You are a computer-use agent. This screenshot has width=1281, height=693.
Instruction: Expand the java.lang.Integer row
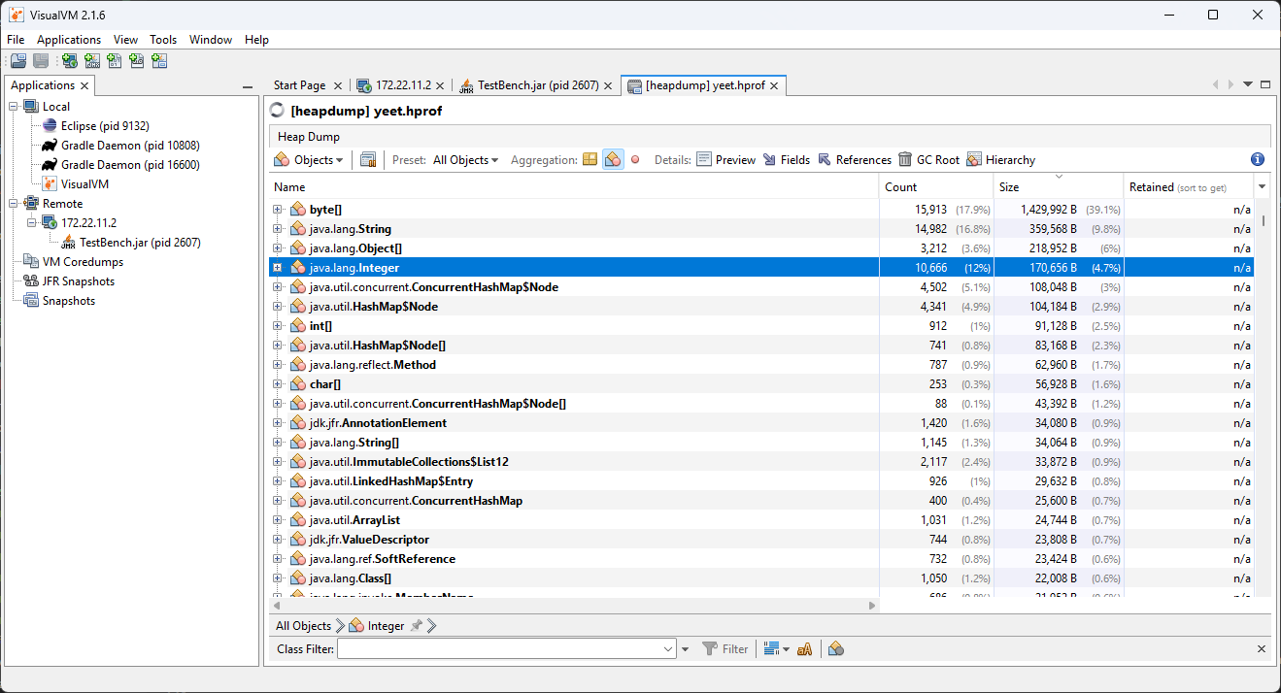click(278, 268)
